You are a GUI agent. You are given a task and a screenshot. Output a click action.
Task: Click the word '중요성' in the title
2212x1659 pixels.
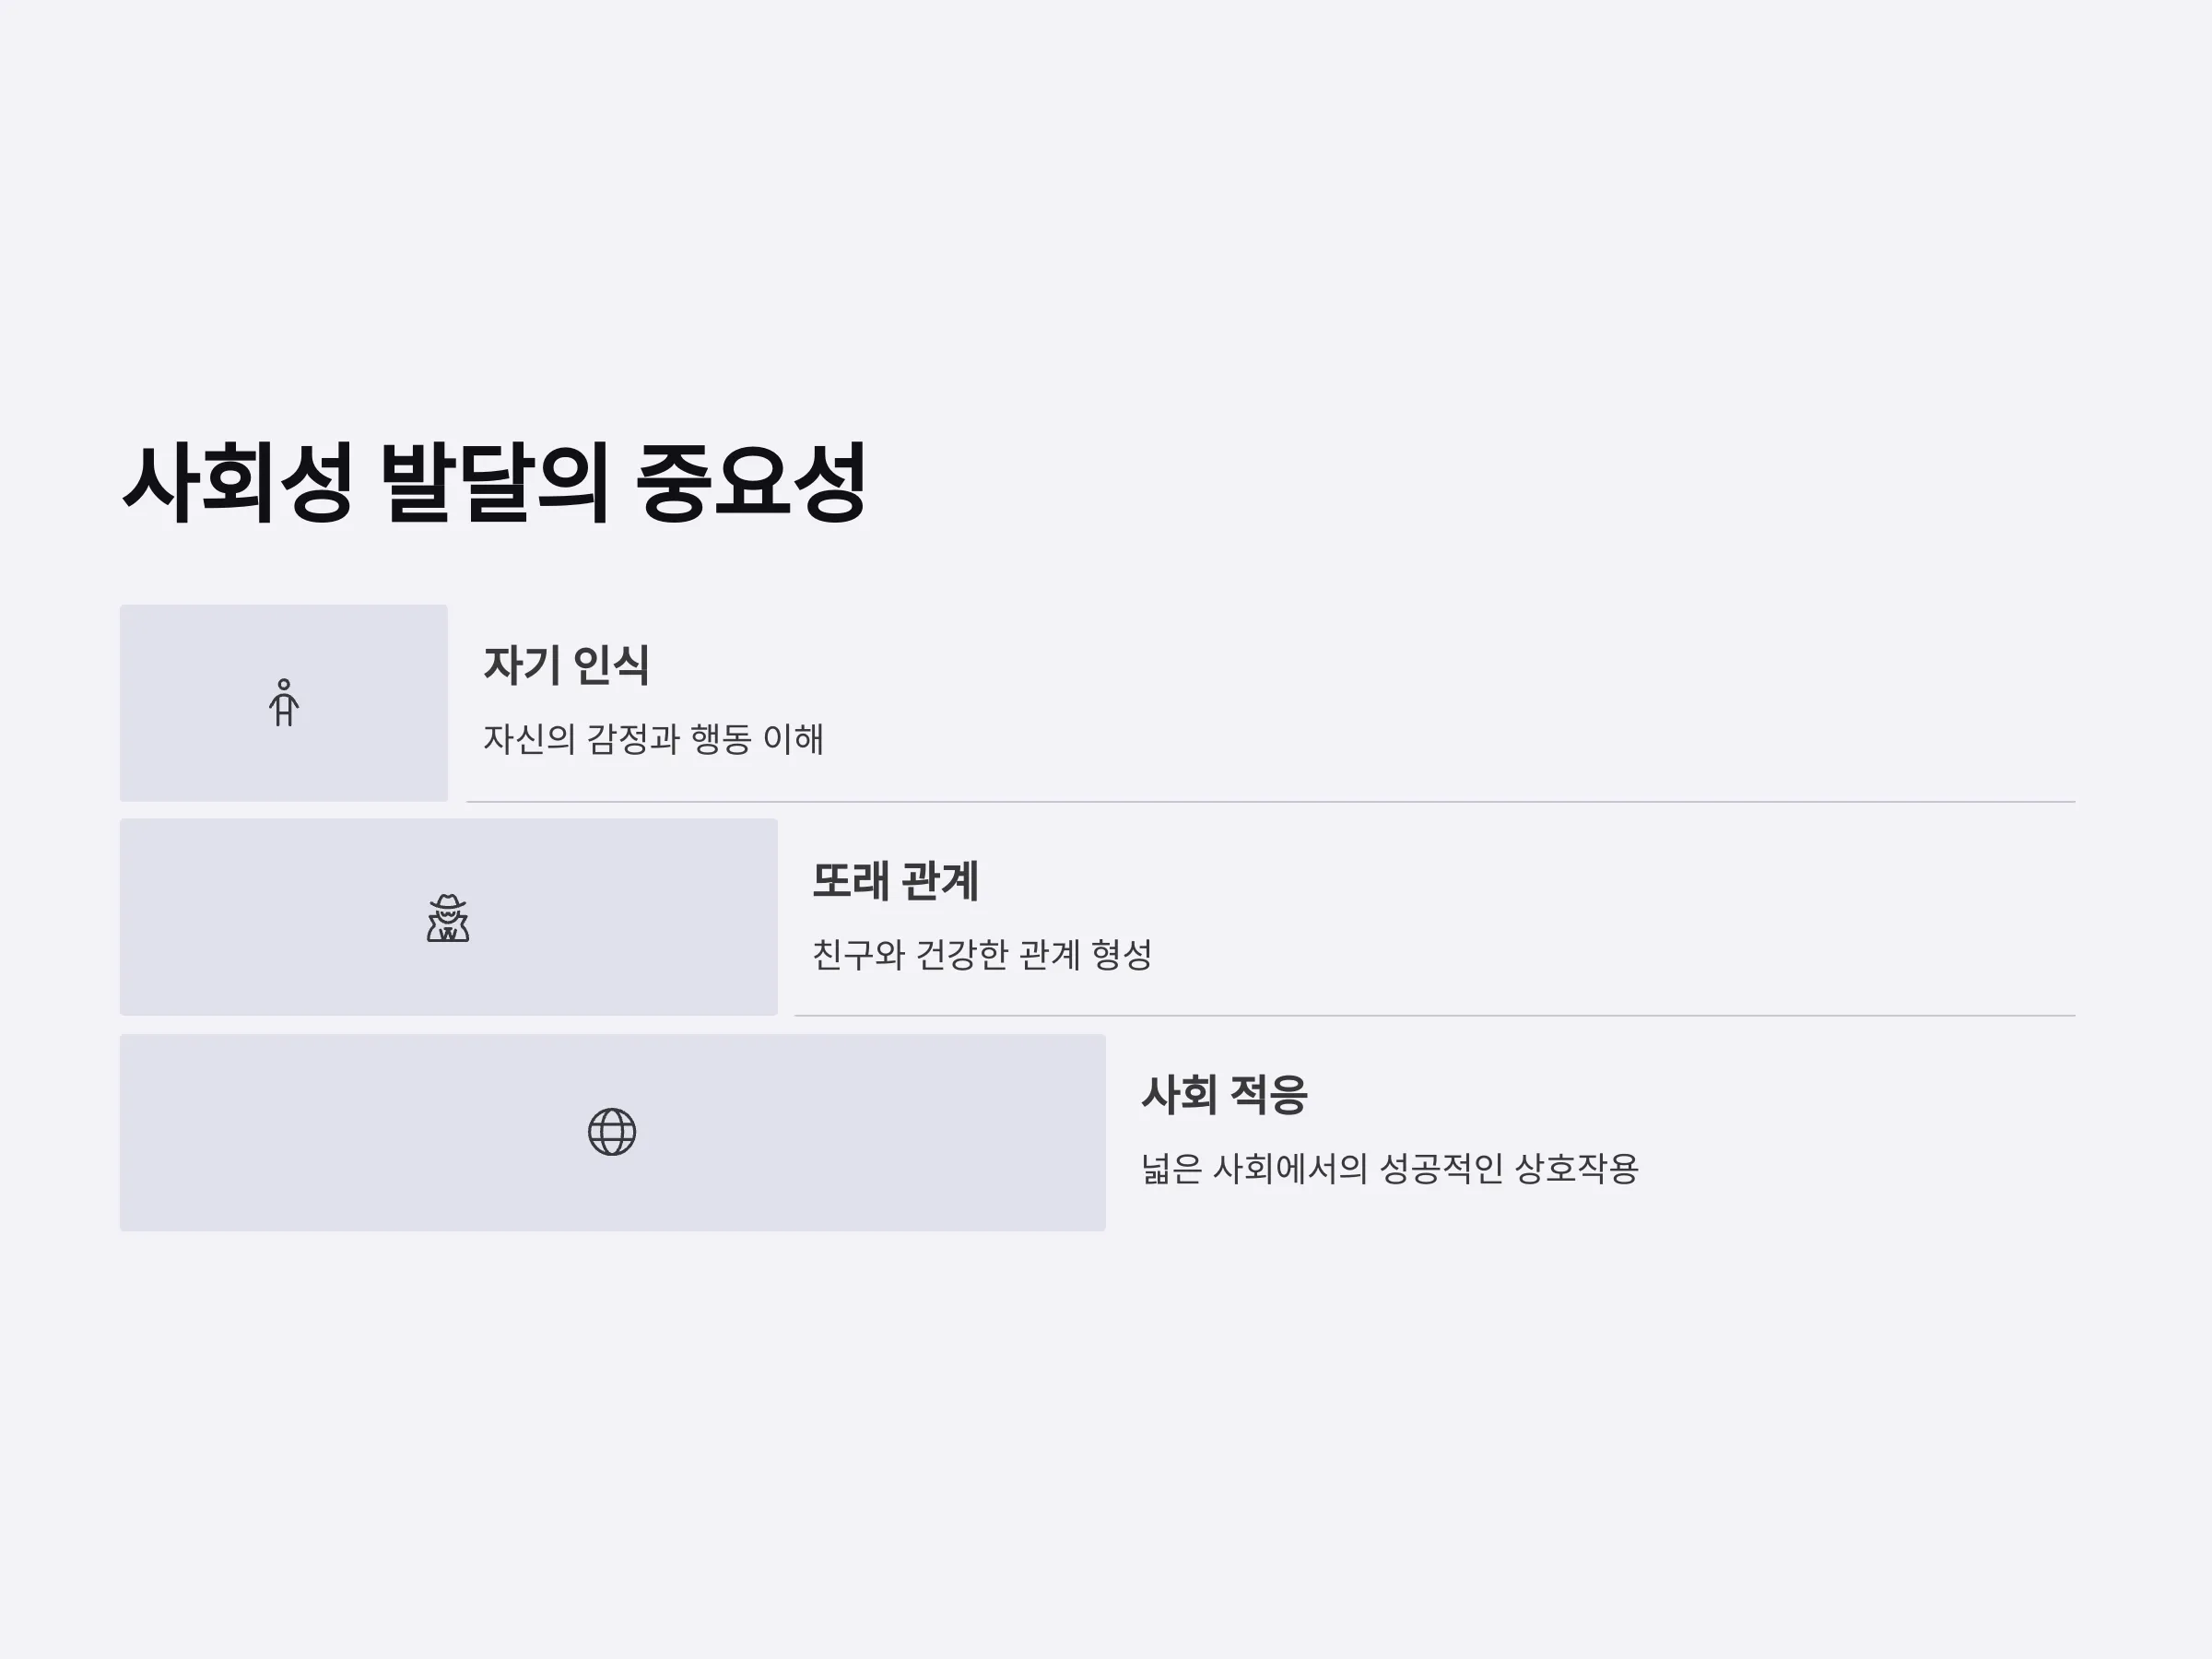(x=751, y=483)
